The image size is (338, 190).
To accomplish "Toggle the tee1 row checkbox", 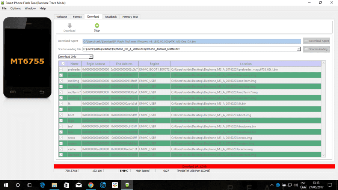I will click(61, 126).
